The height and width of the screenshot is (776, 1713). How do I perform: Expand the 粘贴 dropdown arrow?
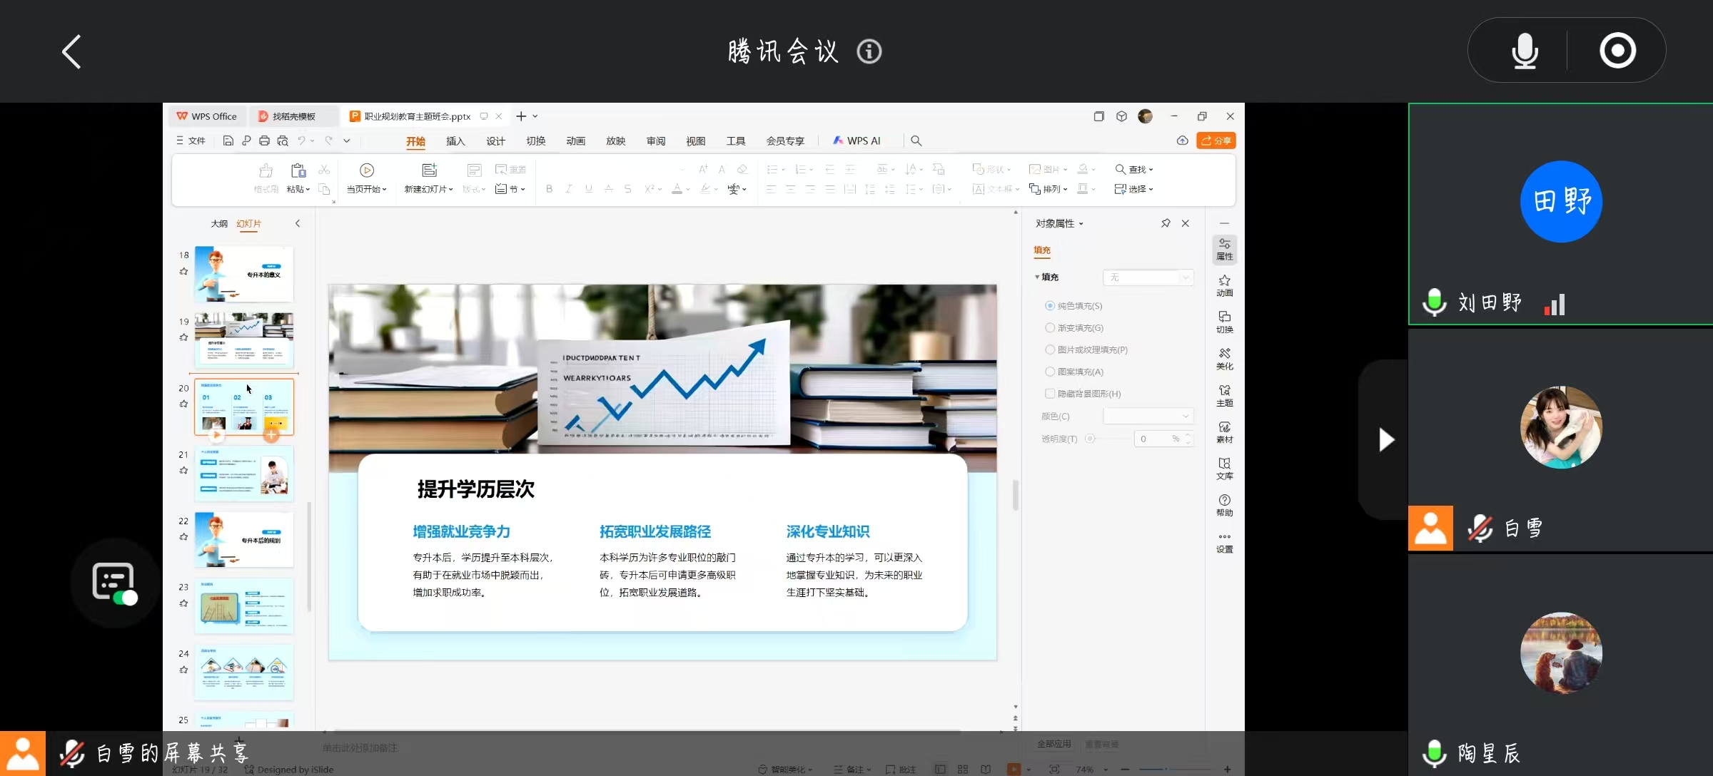(308, 190)
